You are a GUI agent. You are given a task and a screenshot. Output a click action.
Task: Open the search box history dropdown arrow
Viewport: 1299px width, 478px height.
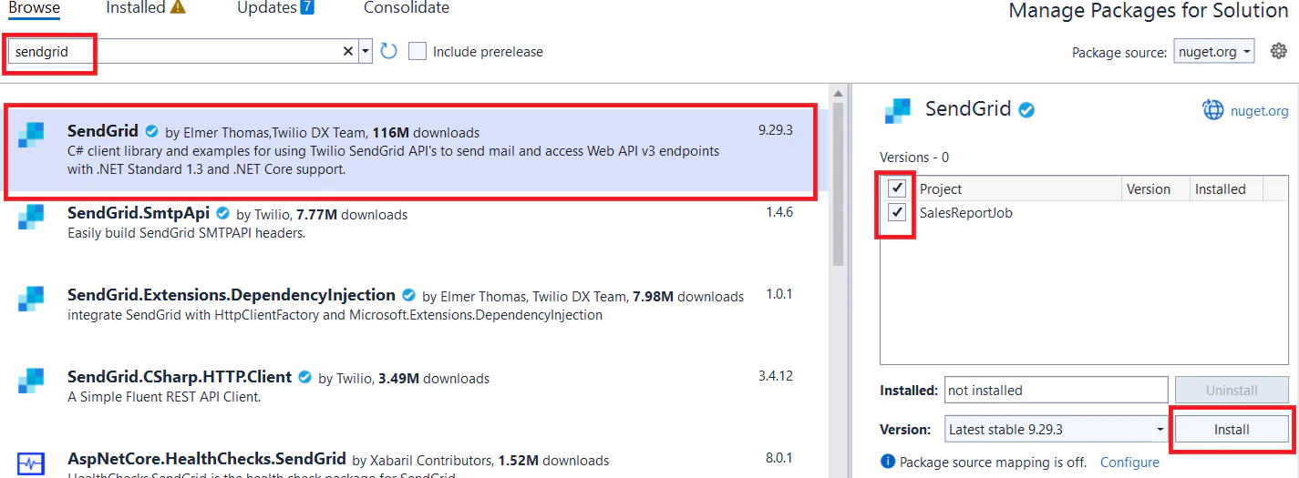tap(366, 51)
